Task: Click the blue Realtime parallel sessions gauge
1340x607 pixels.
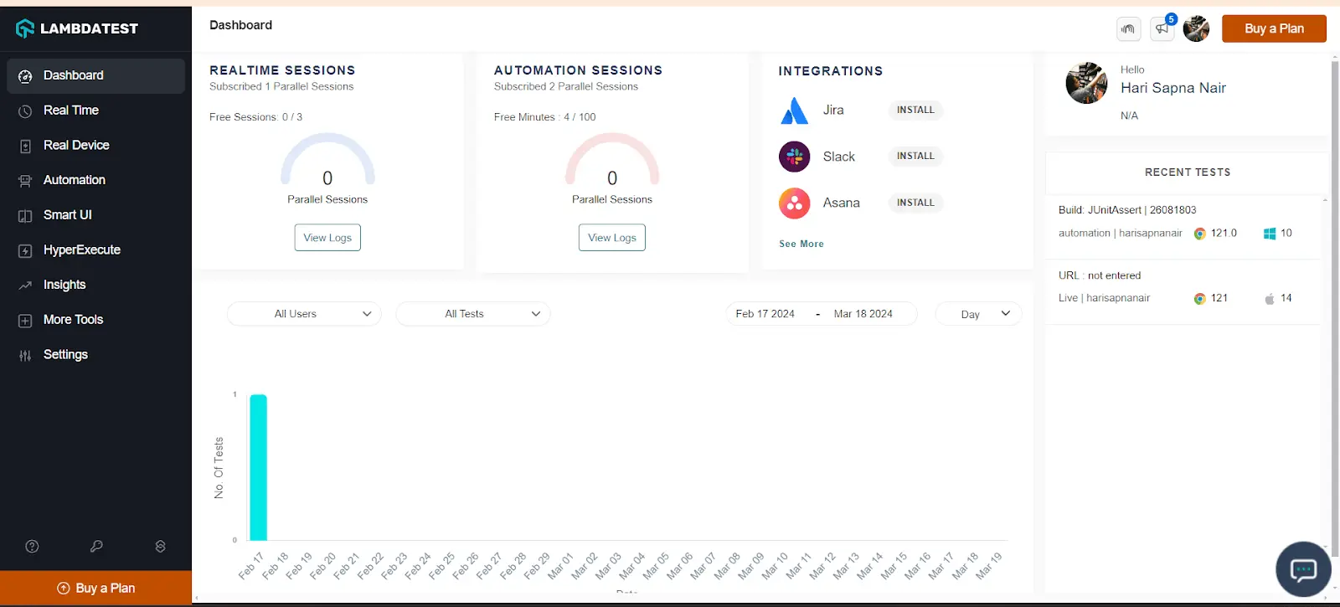Action: pos(327,158)
